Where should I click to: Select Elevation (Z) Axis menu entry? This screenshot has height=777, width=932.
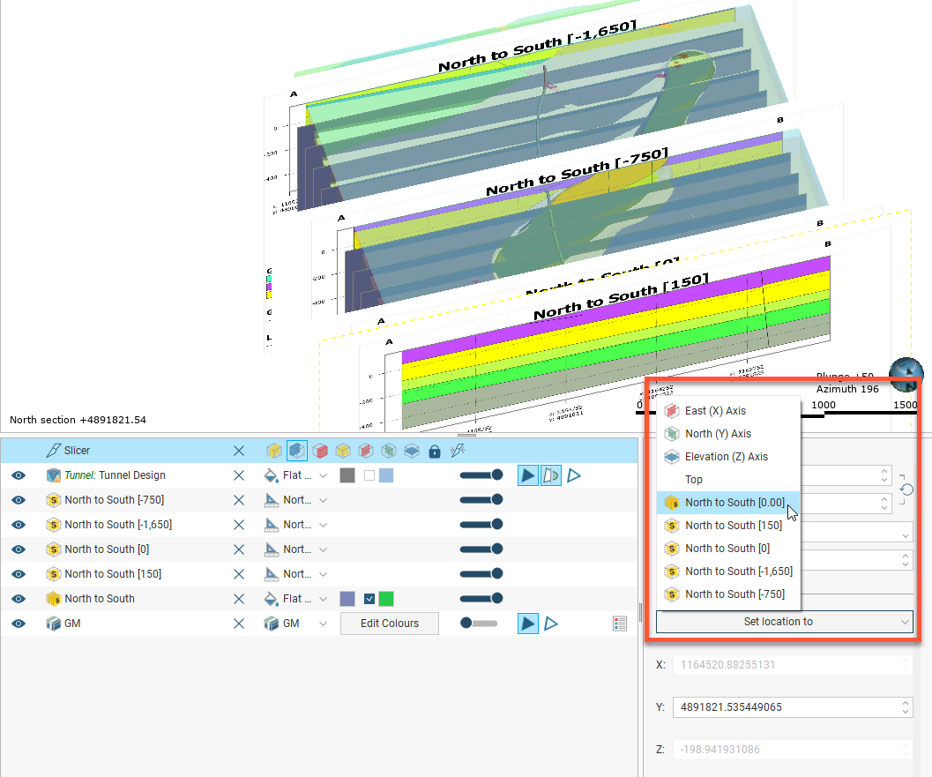726,457
